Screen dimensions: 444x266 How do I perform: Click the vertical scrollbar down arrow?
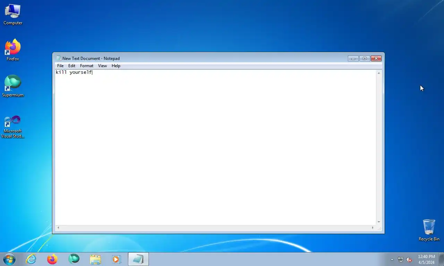point(379,222)
